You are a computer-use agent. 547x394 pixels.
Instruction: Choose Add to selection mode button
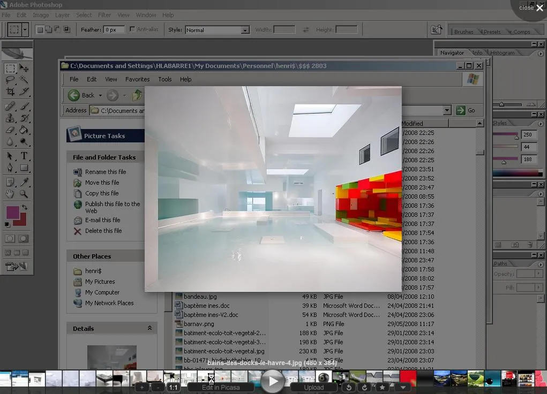49,29
